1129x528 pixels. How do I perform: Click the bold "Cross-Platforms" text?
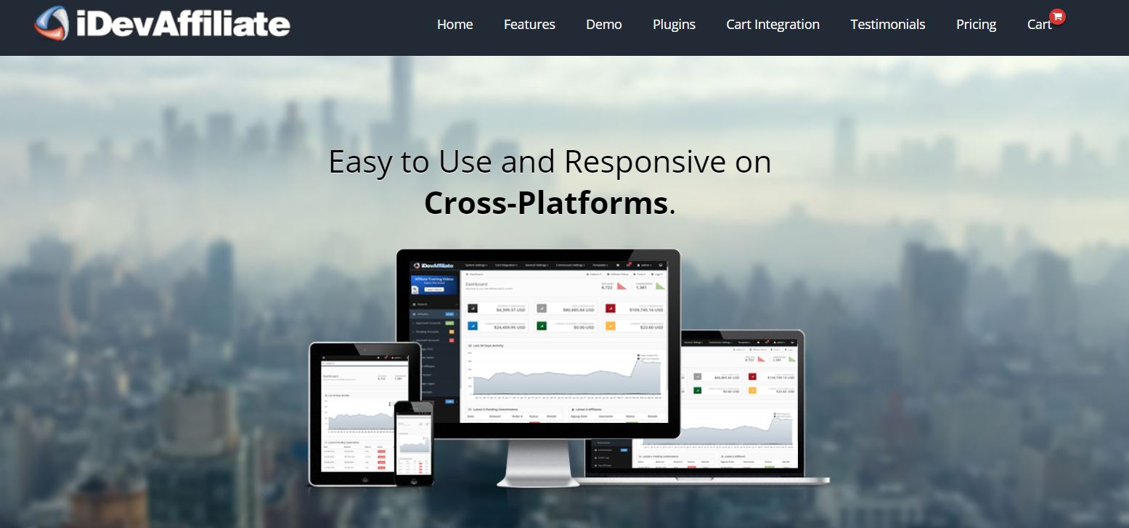pos(545,203)
